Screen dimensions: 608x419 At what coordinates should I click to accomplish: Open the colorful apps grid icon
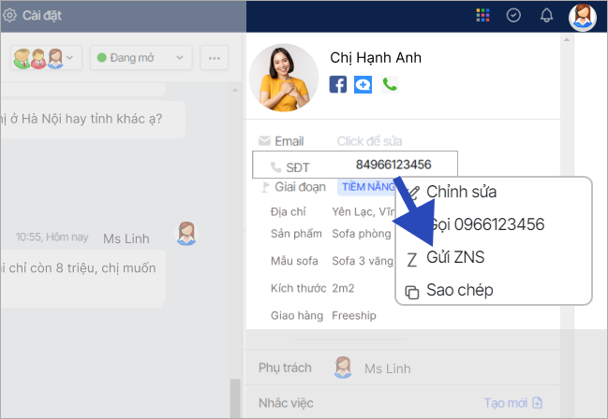click(x=482, y=15)
